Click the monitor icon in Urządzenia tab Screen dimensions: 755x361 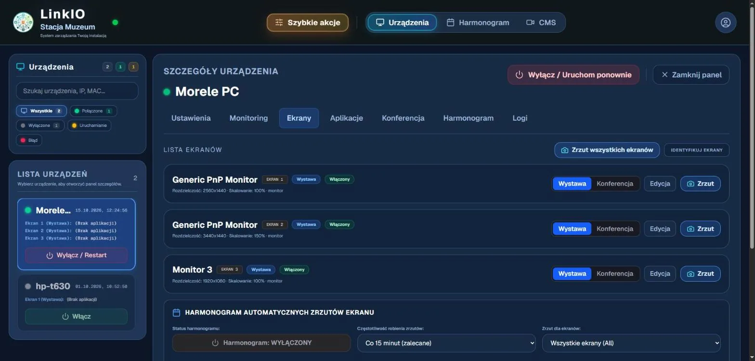click(x=380, y=23)
